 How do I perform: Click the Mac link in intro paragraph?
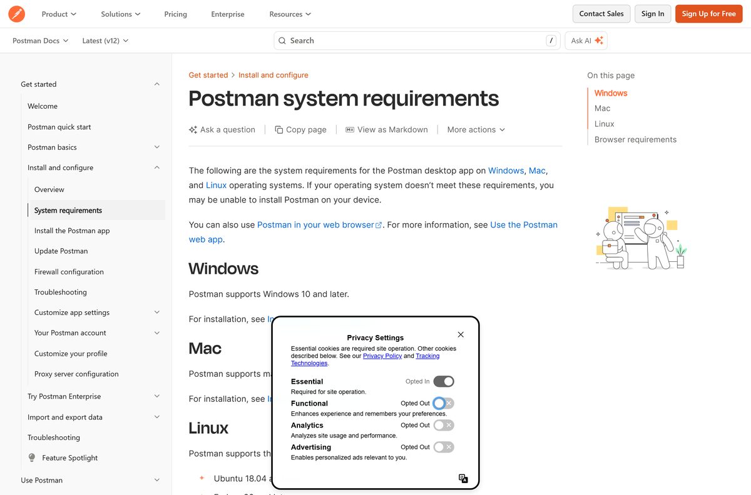(x=537, y=171)
